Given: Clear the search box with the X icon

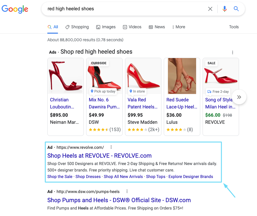Looking at the screenshot, I should pyautogui.click(x=210, y=9).
